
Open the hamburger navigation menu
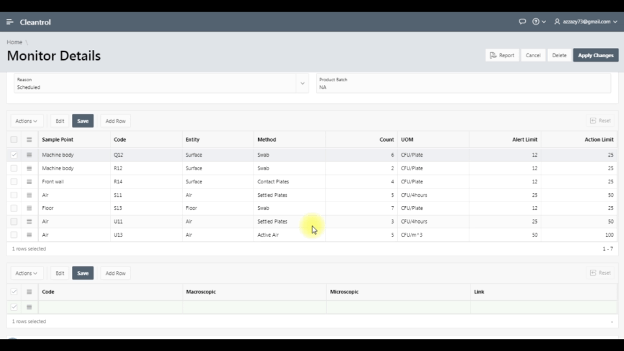pyautogui.click(x=10, y=22)
